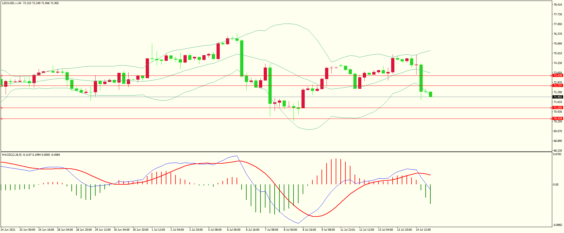Select the red 70.439 price level tag
This screenshot has height=233, width=564.
coord(558,119)
